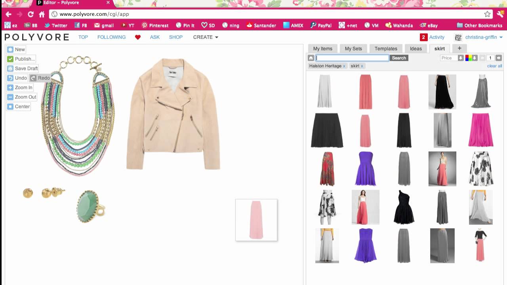Select the pink skirt on canvas

[x=256, y=220]
